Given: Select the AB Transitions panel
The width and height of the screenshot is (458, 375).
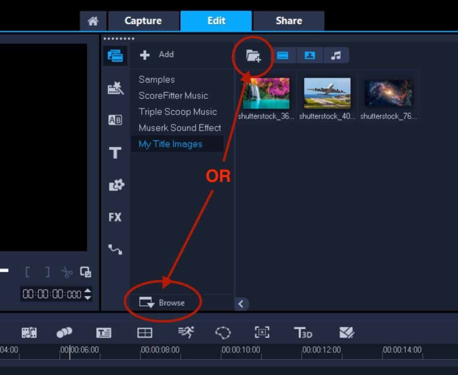Looking at the screenshot, I should tap(115, 120).
